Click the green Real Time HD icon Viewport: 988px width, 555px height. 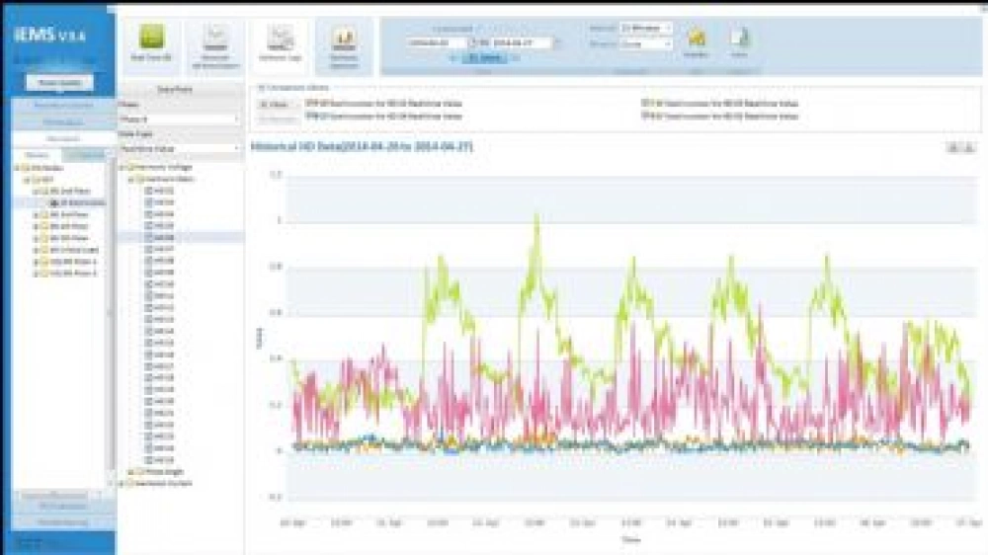151,40
